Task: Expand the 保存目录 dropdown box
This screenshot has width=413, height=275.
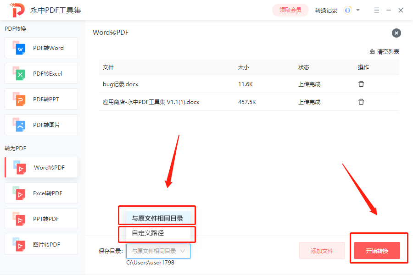Action: click(158, 251)
